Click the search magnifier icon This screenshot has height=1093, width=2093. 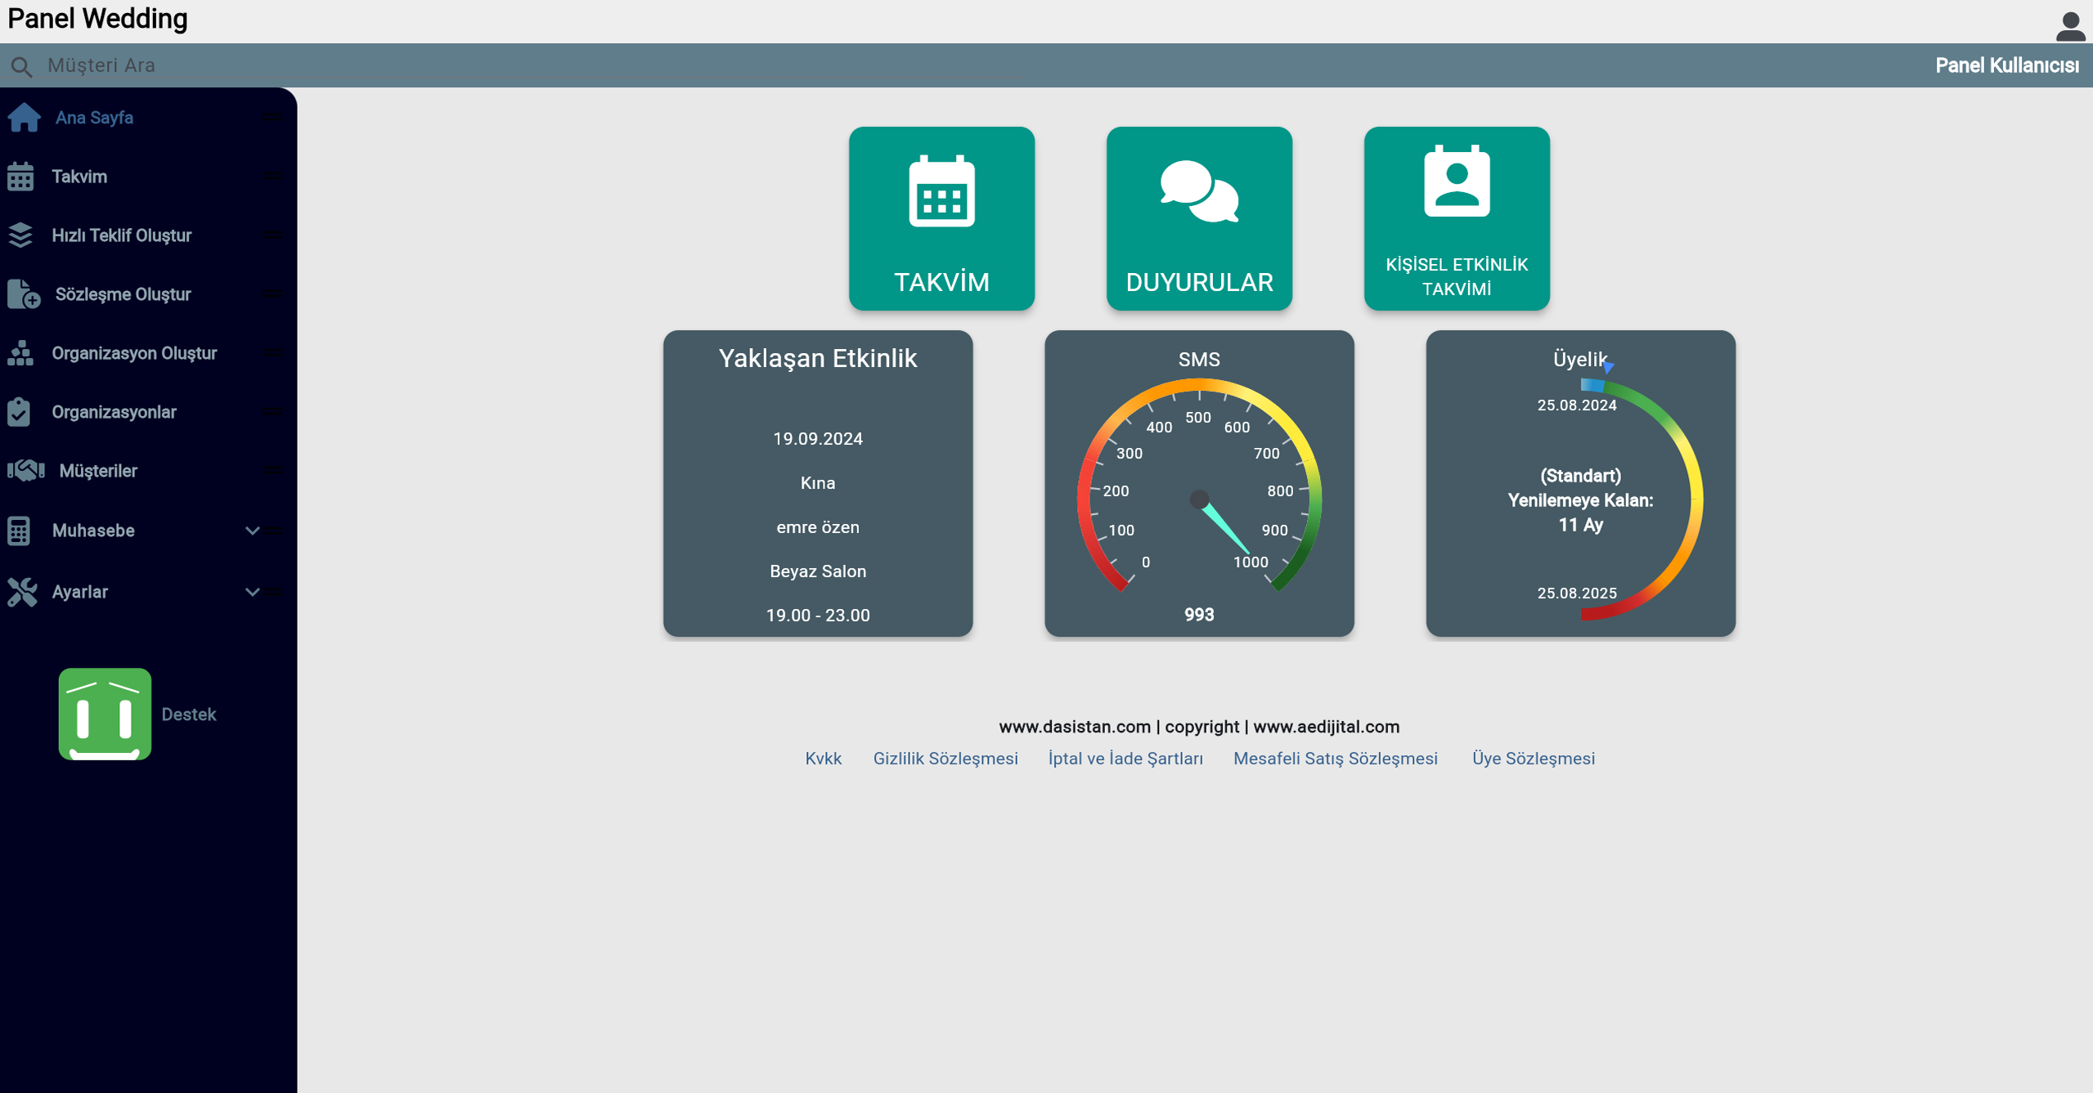pyautogui.click(x=21, y=66)
